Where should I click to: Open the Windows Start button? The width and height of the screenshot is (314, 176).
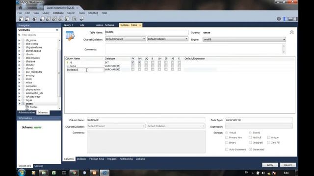[22, 173]
